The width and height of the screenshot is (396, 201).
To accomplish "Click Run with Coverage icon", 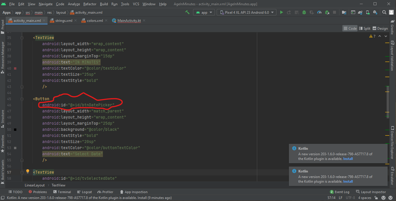I will point(312,12).
